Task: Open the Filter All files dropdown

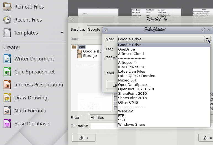Action: [x=104, y=118]
